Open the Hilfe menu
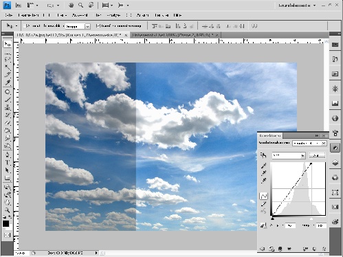This screenshot has height=257, width=343. pyautogui.click(x=177, y=15)
